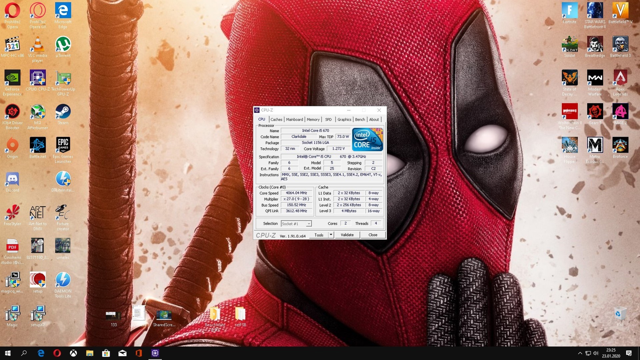Screen dimensions: 640x360
Task: Select the Star Wars Battlefront II icon
Action: pyautogui.click(x=595, y=16)
